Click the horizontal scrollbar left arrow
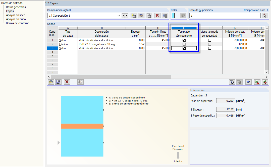 point(49,77)
